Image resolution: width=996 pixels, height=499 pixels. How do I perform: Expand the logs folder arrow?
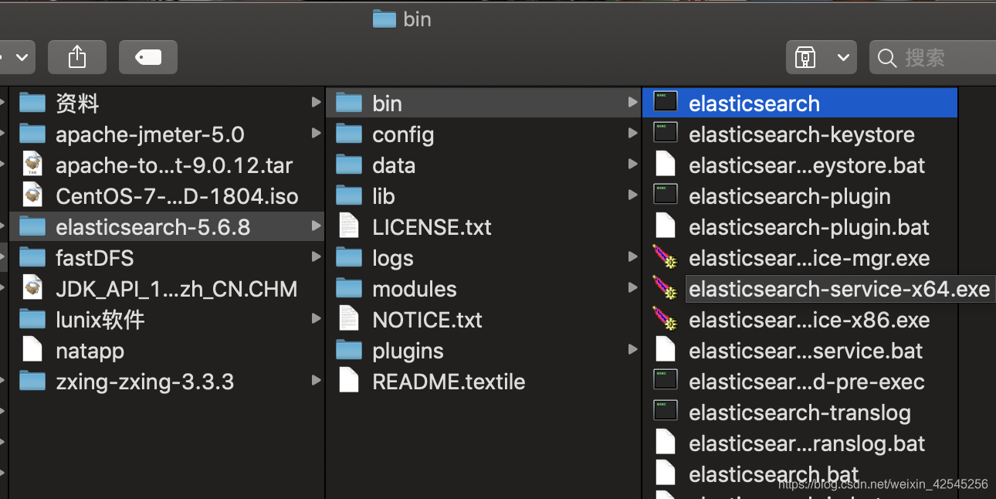[633, 256]
